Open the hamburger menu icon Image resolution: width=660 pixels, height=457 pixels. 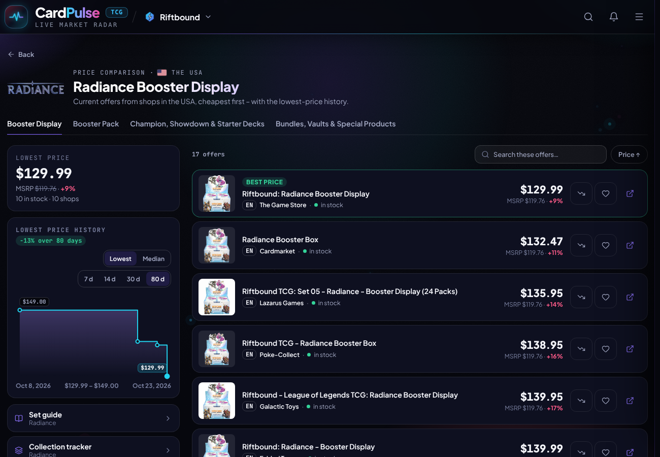click(639, 17)
